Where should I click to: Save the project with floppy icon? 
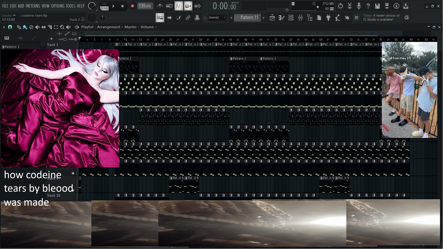(x=378, y=6)
